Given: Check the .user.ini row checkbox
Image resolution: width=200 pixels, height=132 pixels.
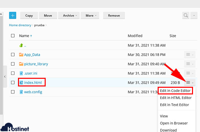Looking at the screenshot, I should click(x=13, y=73).
